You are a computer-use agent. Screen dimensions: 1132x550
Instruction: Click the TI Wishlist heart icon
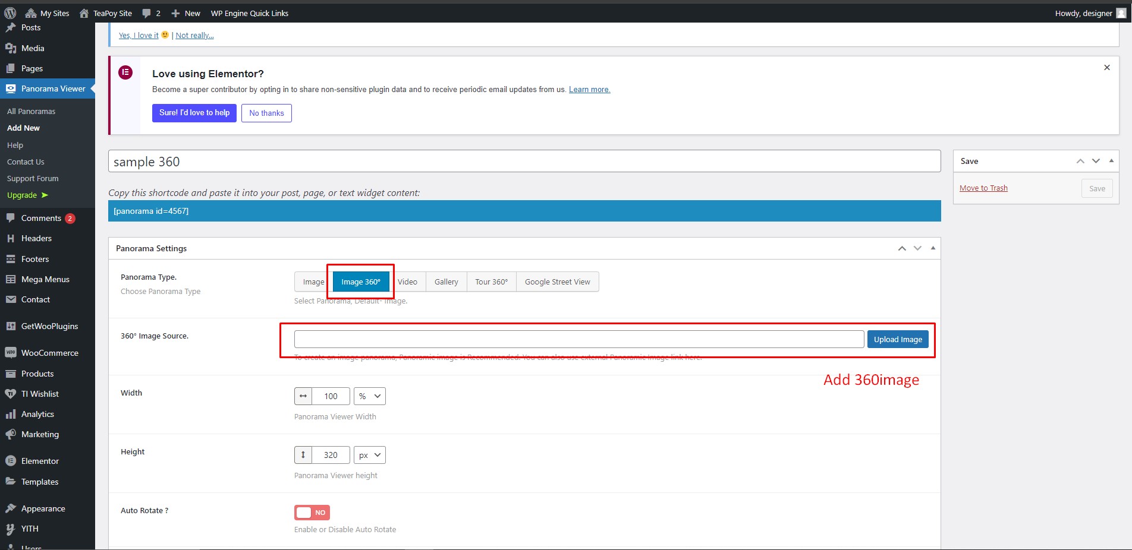click(x=11, y=394)
